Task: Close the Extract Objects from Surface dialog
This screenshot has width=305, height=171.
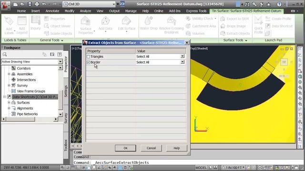Action: point(187,43)
